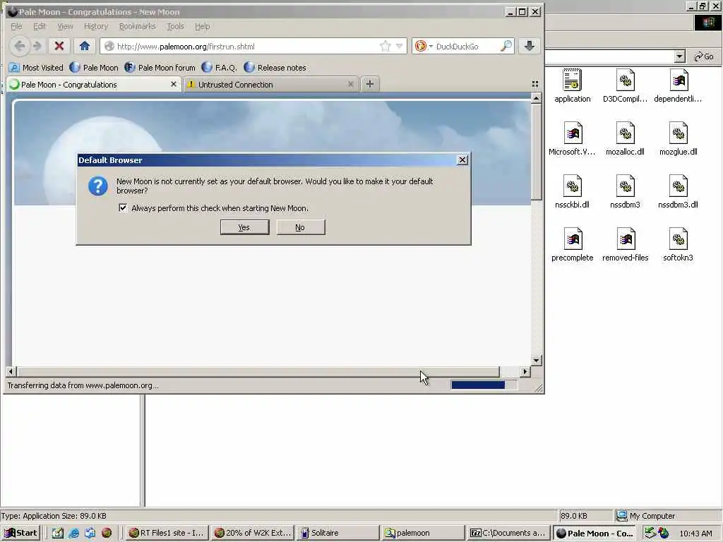Go forward with the Forward arrow button
Viewport: 723px width, 542px height.
coord(37,46)
